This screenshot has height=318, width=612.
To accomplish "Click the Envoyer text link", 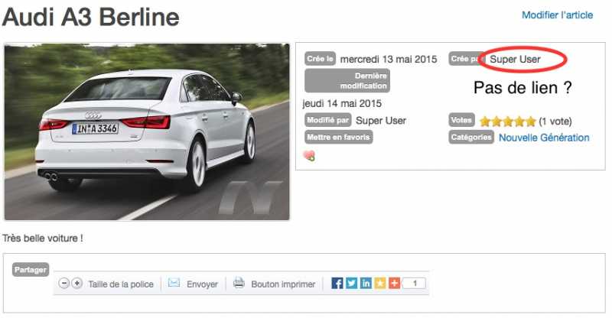I will click(202, 284).
